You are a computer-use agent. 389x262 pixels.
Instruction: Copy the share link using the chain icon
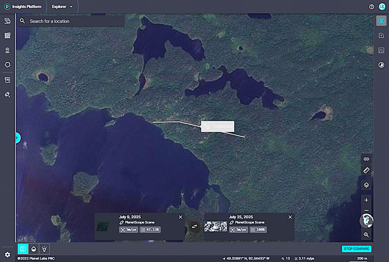pyautogui.click(x=366, y=159)
